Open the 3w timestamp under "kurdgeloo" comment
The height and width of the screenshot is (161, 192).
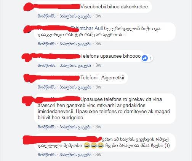(x=98, y=127)
